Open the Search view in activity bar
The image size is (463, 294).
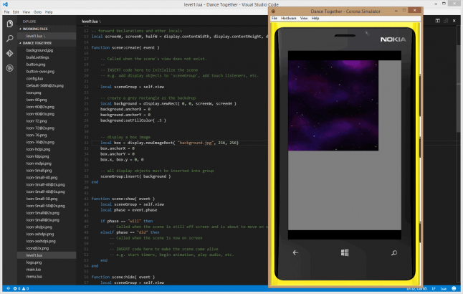[x=9, y=39]
